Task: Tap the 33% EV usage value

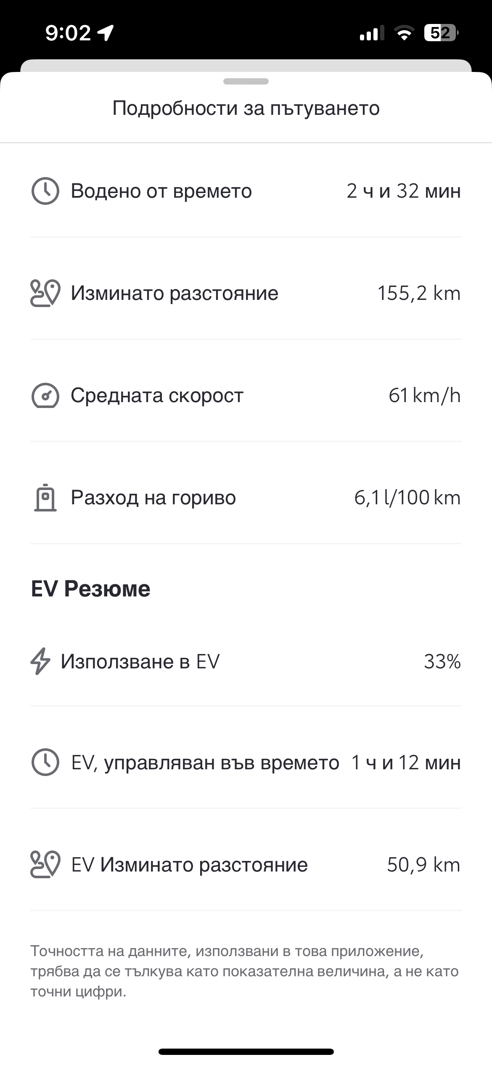Action: point(442,661)
